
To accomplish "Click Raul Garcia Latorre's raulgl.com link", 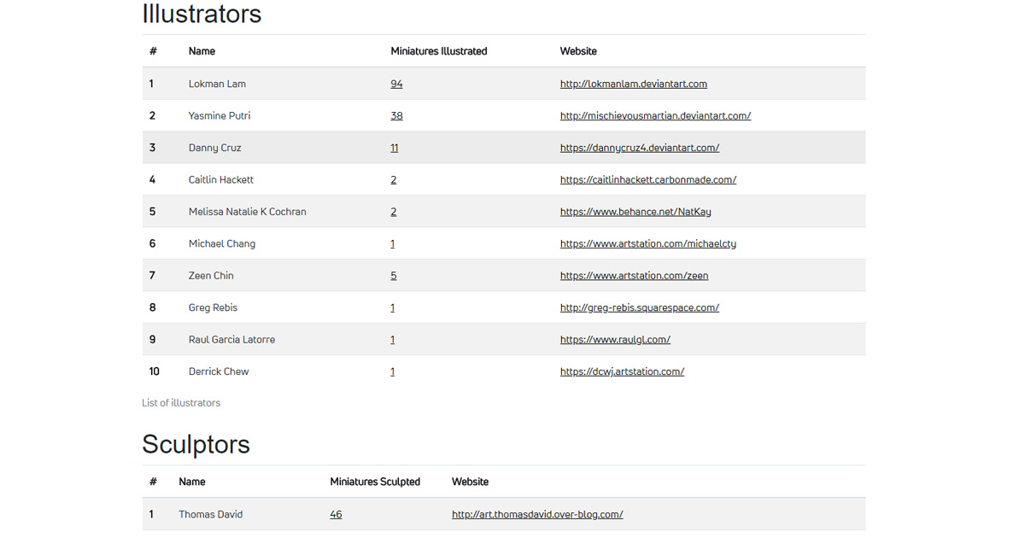I will tap(615, 340).
